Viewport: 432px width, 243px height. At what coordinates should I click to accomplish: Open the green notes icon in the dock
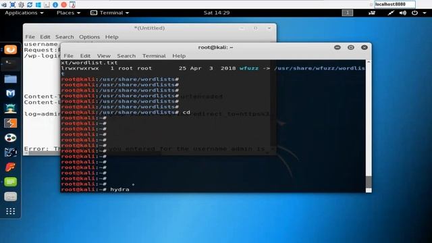tap(11, 182)
